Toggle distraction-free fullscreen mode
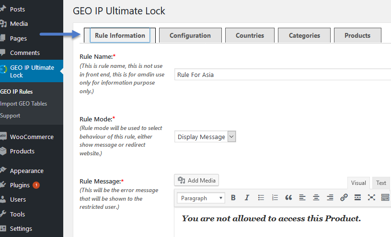 (x=371, y=198)
